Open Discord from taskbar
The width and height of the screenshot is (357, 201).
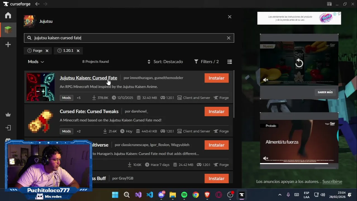[x=161, y=195]
